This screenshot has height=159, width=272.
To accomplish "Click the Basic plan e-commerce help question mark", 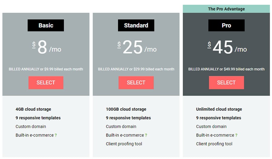I will [56, 135].
